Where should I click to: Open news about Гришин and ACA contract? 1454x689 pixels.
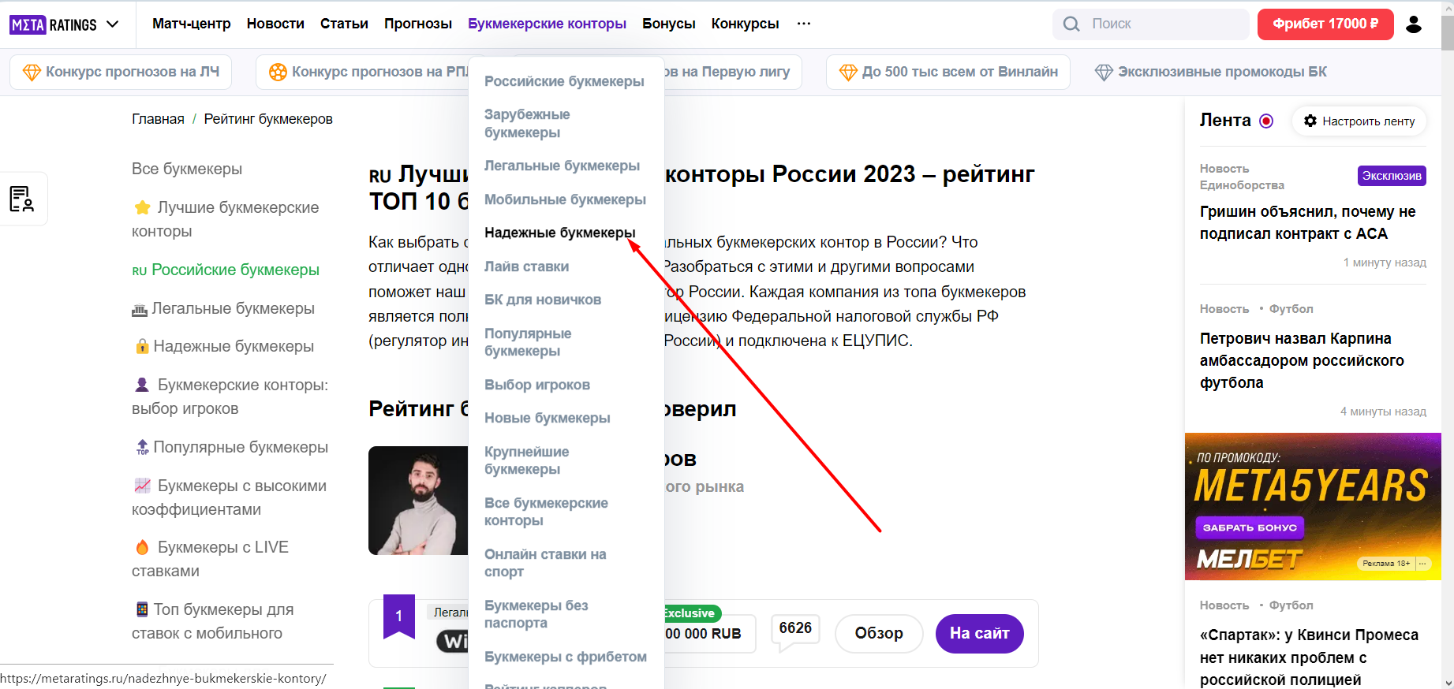tap(1308, 222)
